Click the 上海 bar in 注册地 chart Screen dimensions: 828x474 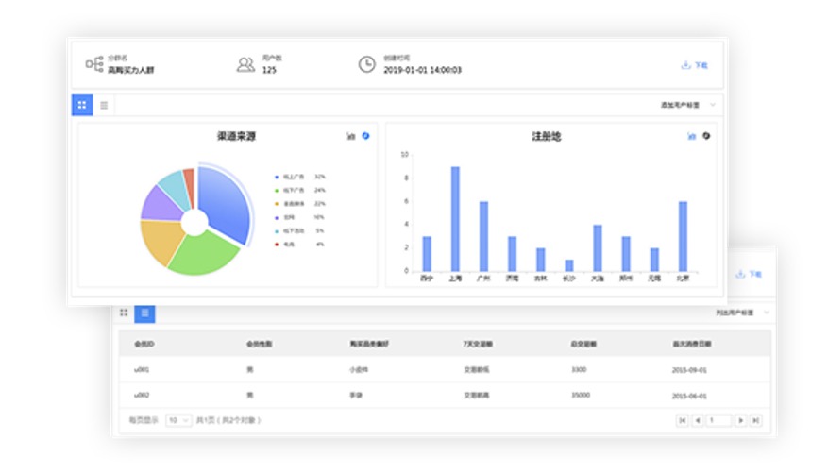[455, 219]
